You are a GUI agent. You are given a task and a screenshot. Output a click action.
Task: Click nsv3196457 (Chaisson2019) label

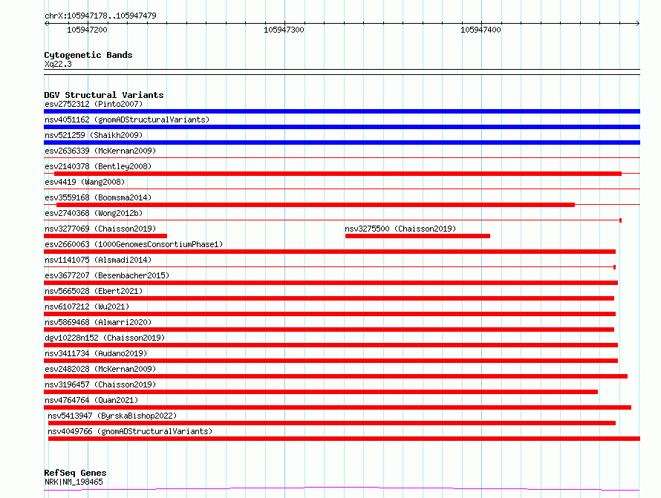point(100,384)
